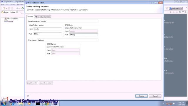
Task: Click the volume icon in system tray
Action: tap(174, 103)
